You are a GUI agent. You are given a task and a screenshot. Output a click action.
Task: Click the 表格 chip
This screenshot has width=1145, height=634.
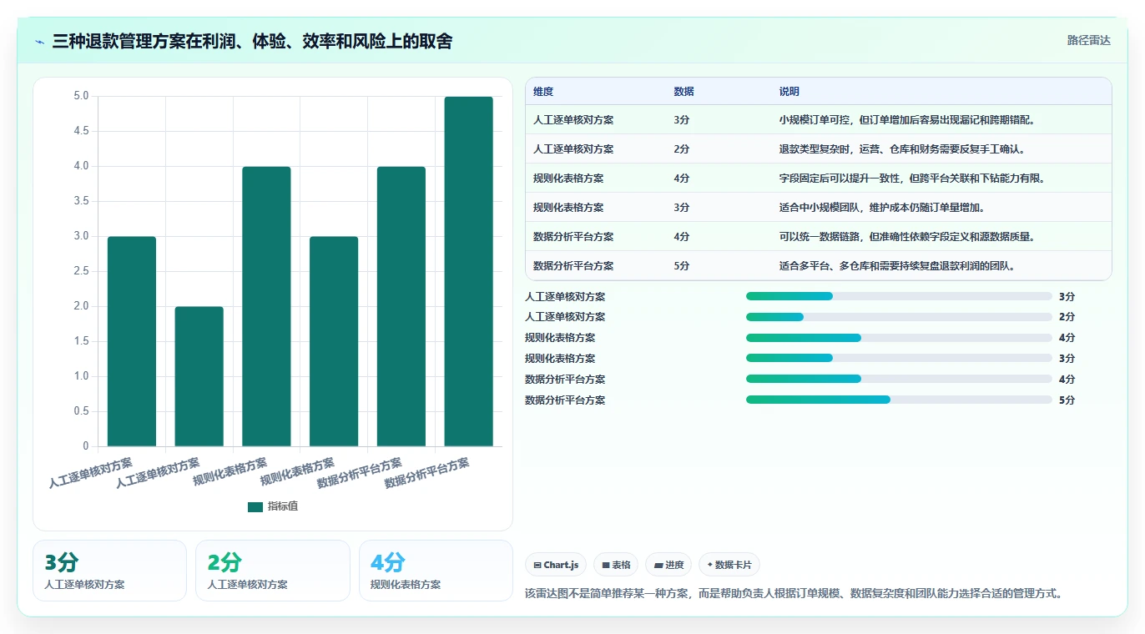pyautogui.click(x=616, y=565)
